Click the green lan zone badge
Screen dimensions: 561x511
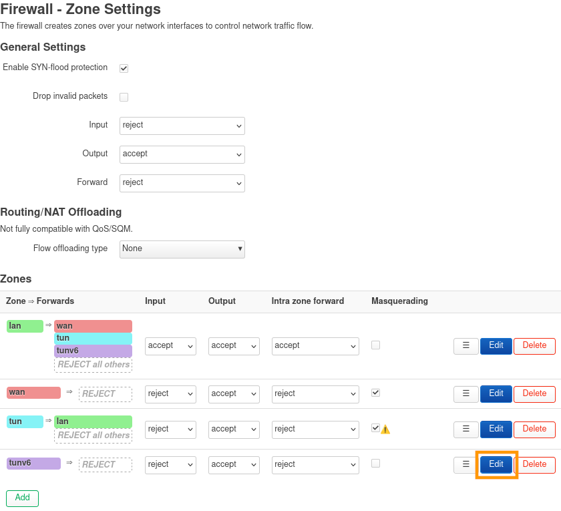(25, 326)
